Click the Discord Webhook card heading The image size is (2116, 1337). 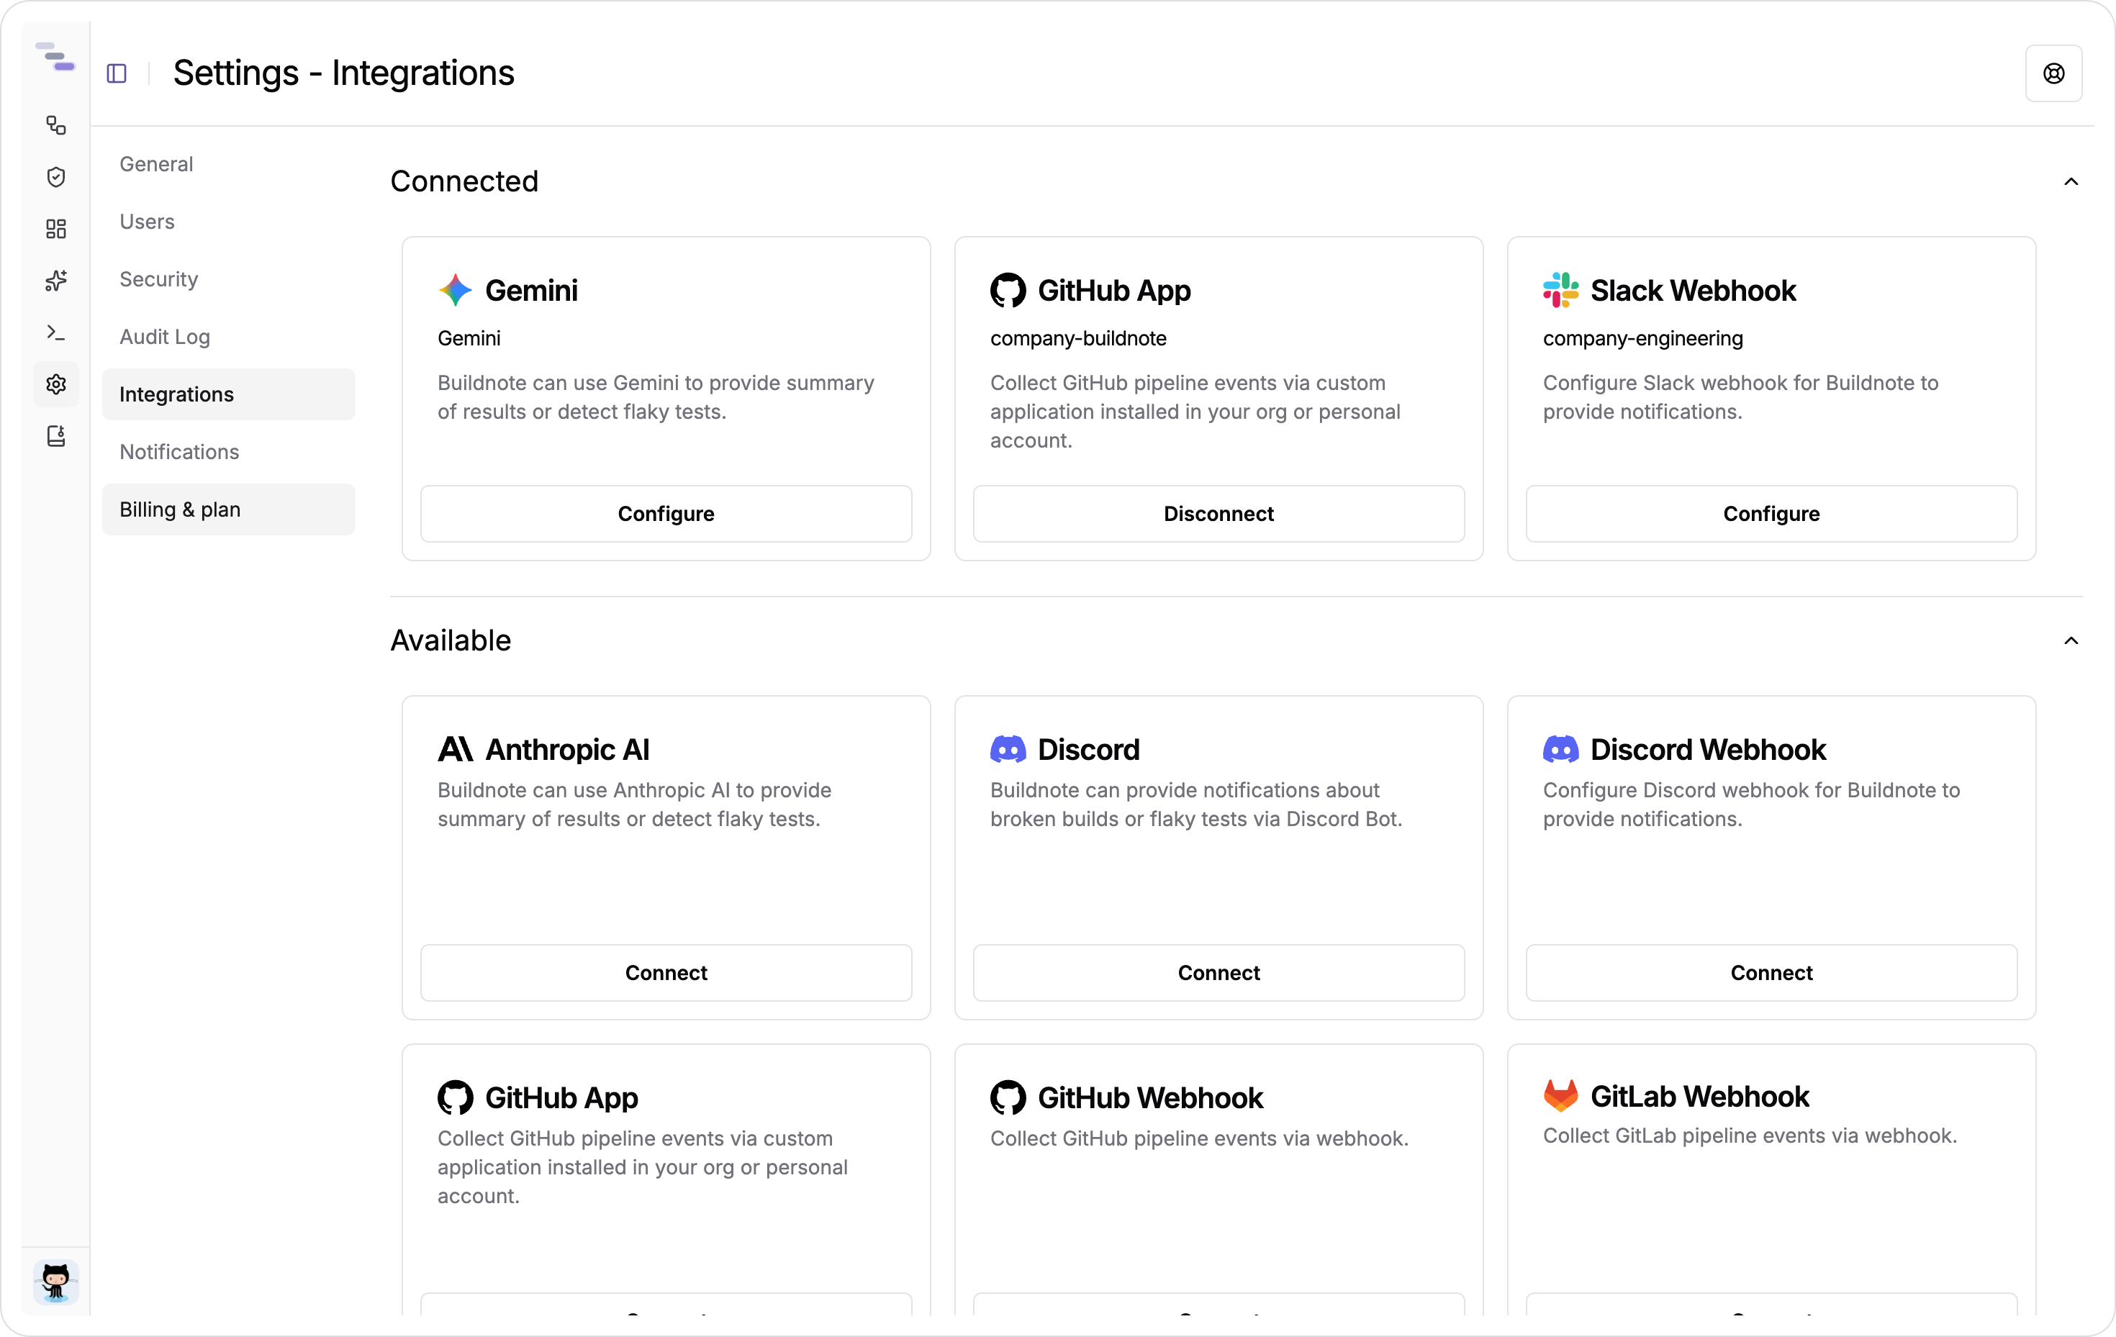point(1707,749)
